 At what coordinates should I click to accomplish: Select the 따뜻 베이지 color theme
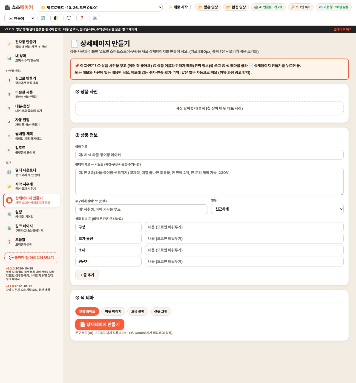[x=113, y=311]
